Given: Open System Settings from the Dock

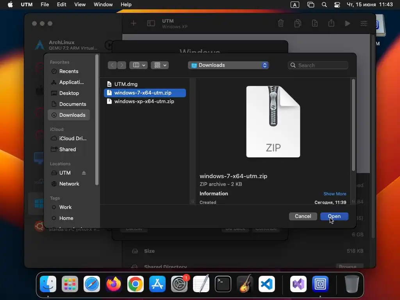Looking at the screenshot, I should click(x=179, y=284).
